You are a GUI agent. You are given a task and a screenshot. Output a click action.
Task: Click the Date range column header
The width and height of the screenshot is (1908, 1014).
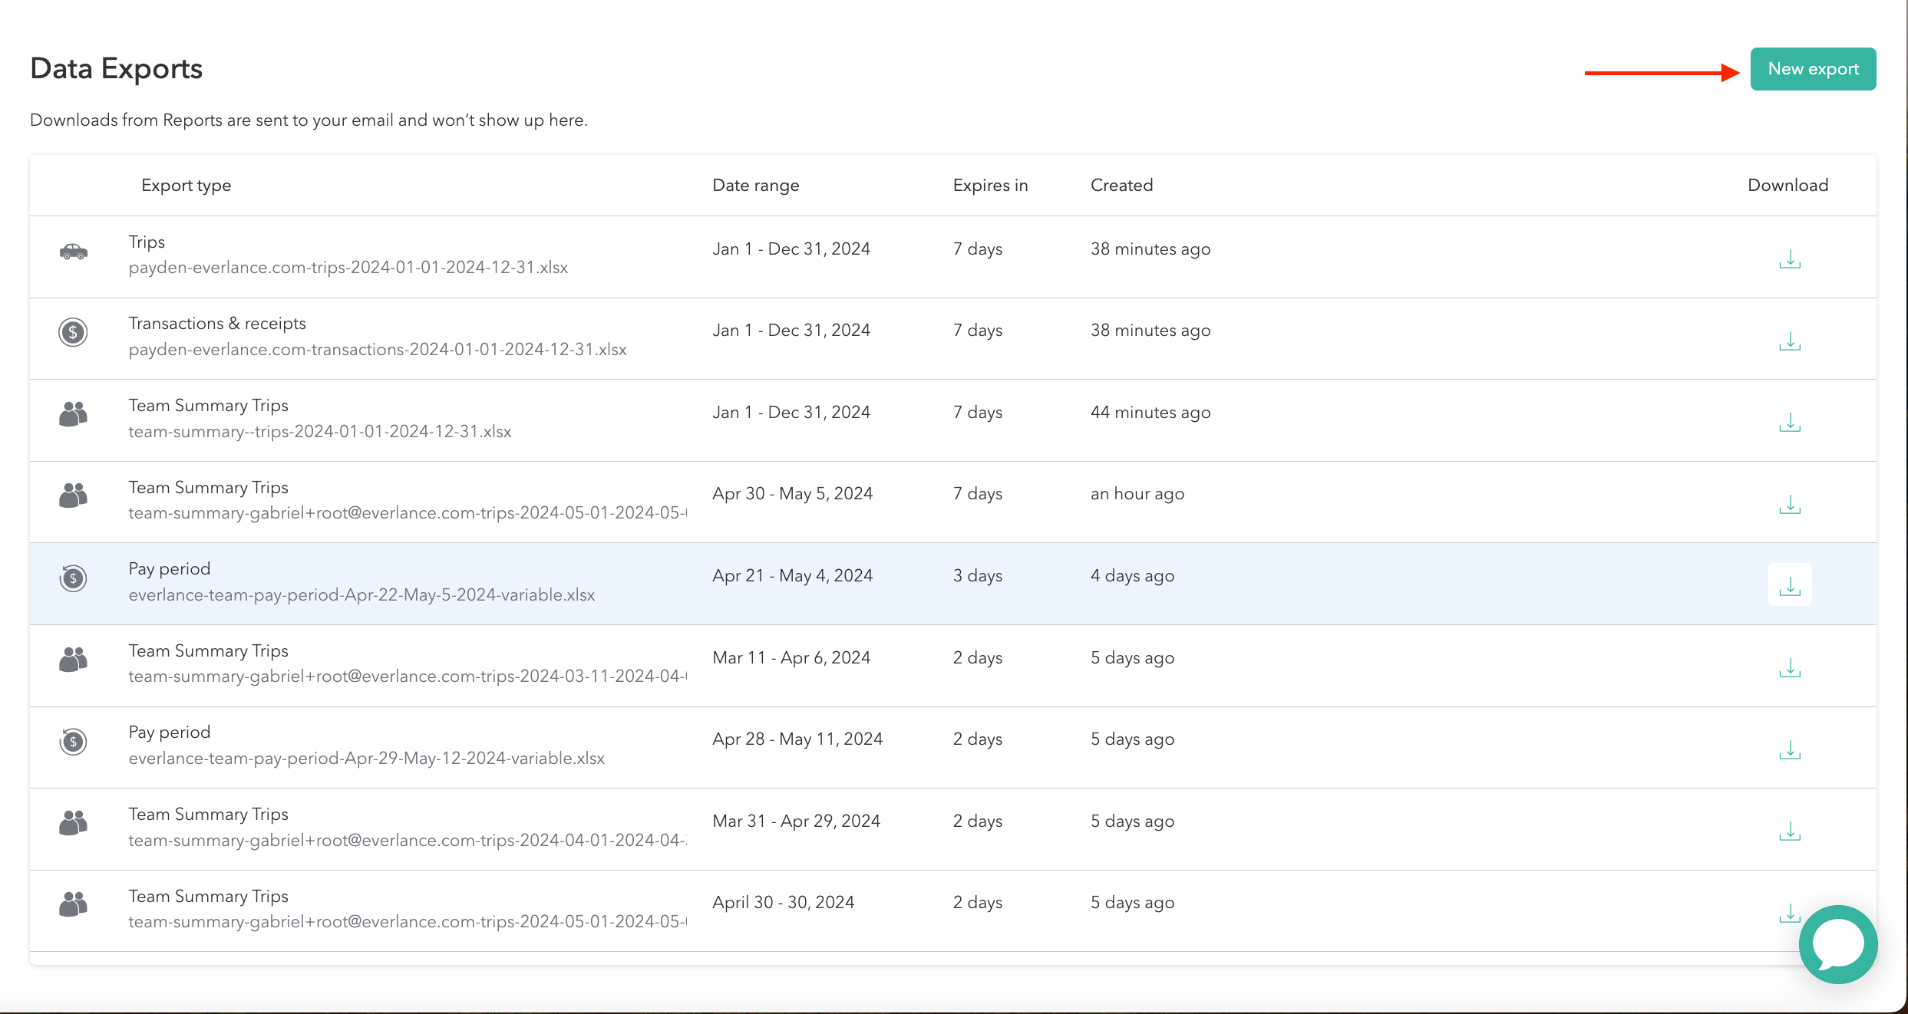[756, 185]
